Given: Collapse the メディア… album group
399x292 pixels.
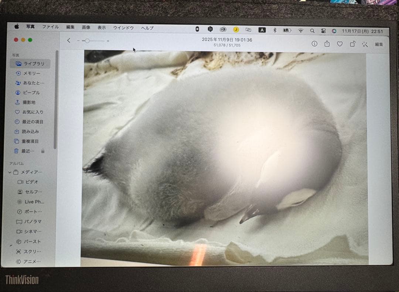Looking at the screenshot, I should (10, 172).
